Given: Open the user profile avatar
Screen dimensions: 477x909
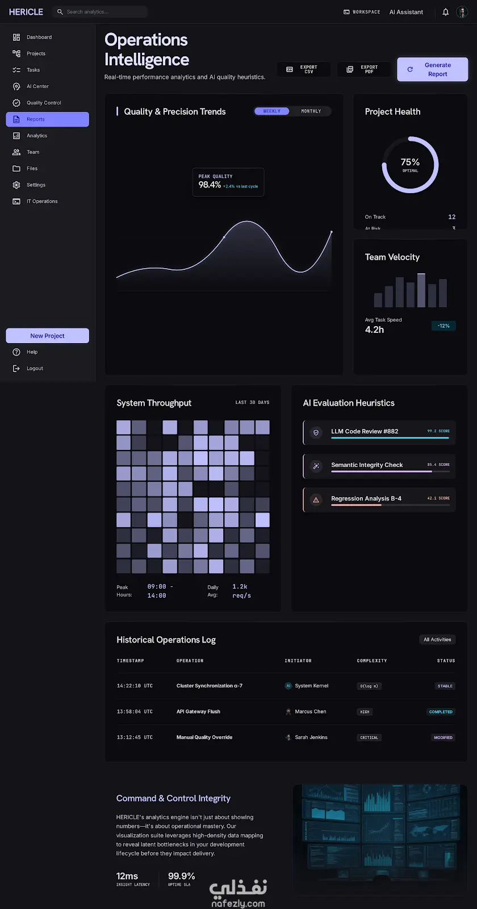Looking at the screenshot, I should point(462,12).
